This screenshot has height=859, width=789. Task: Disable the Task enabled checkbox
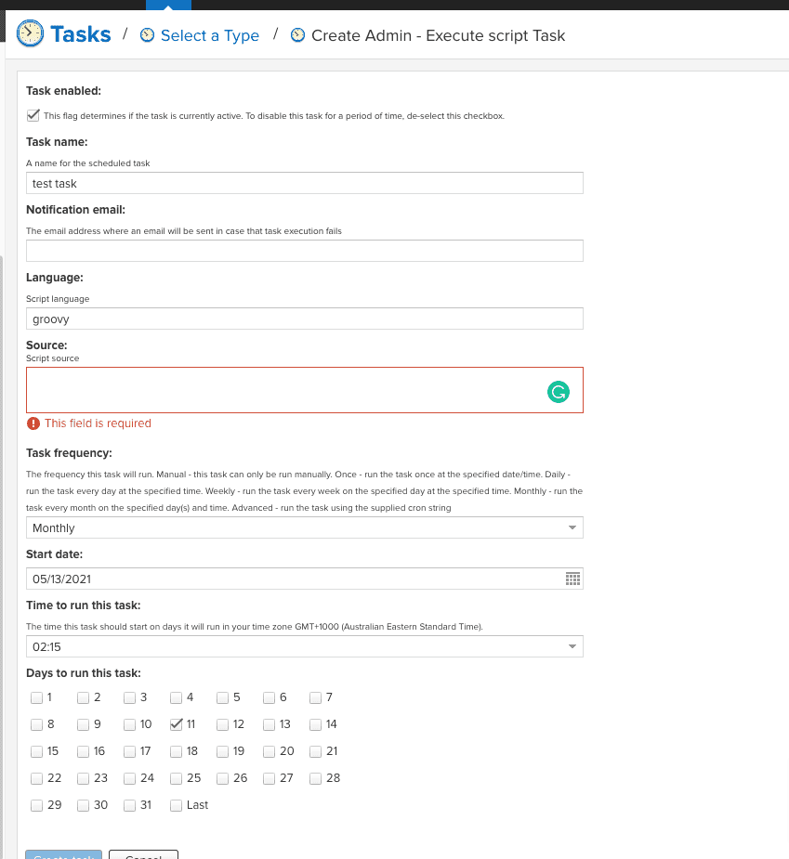coord(33,114)
